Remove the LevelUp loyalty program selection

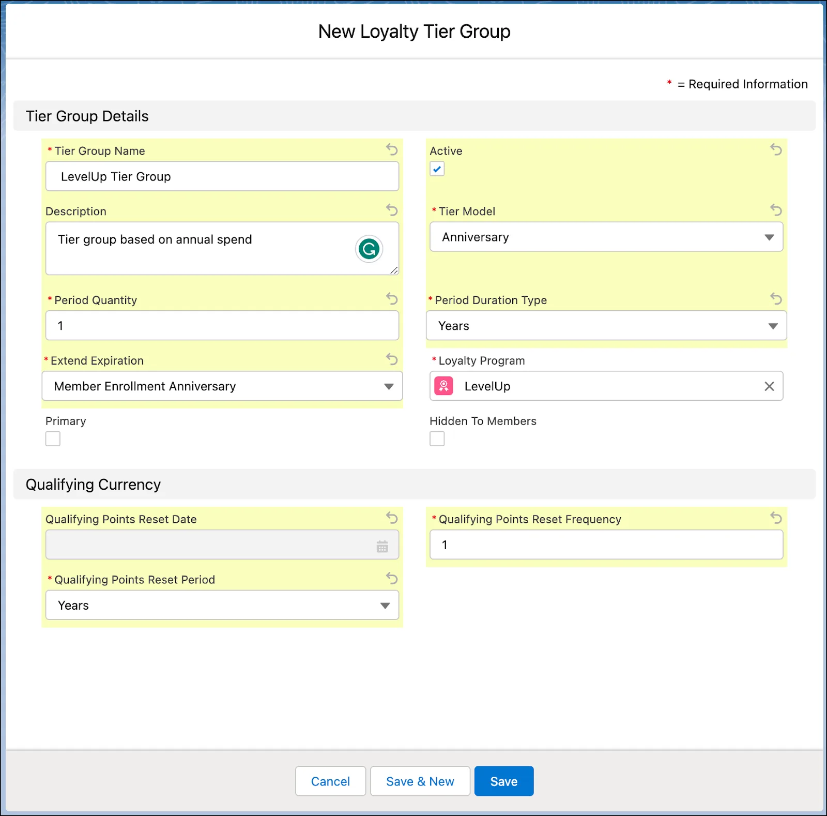coord(770,386)
